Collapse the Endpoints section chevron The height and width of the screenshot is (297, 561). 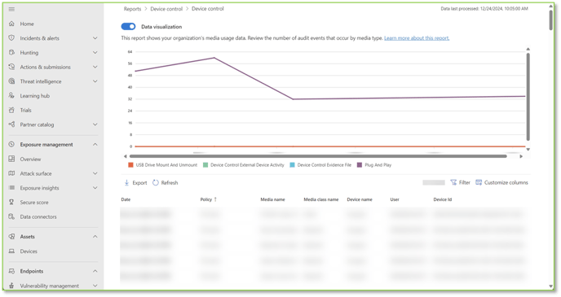[95, 271]
